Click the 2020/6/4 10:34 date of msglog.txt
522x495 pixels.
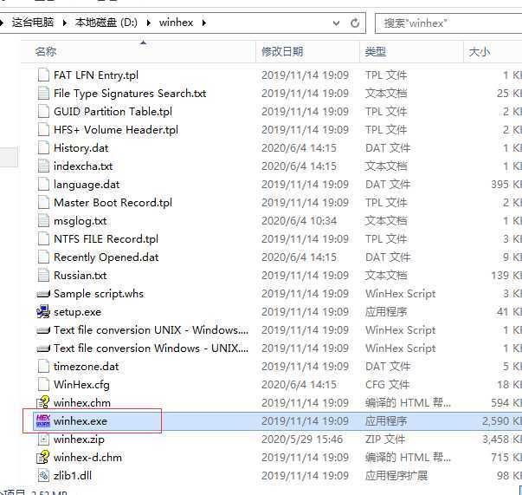click(299, 221)
